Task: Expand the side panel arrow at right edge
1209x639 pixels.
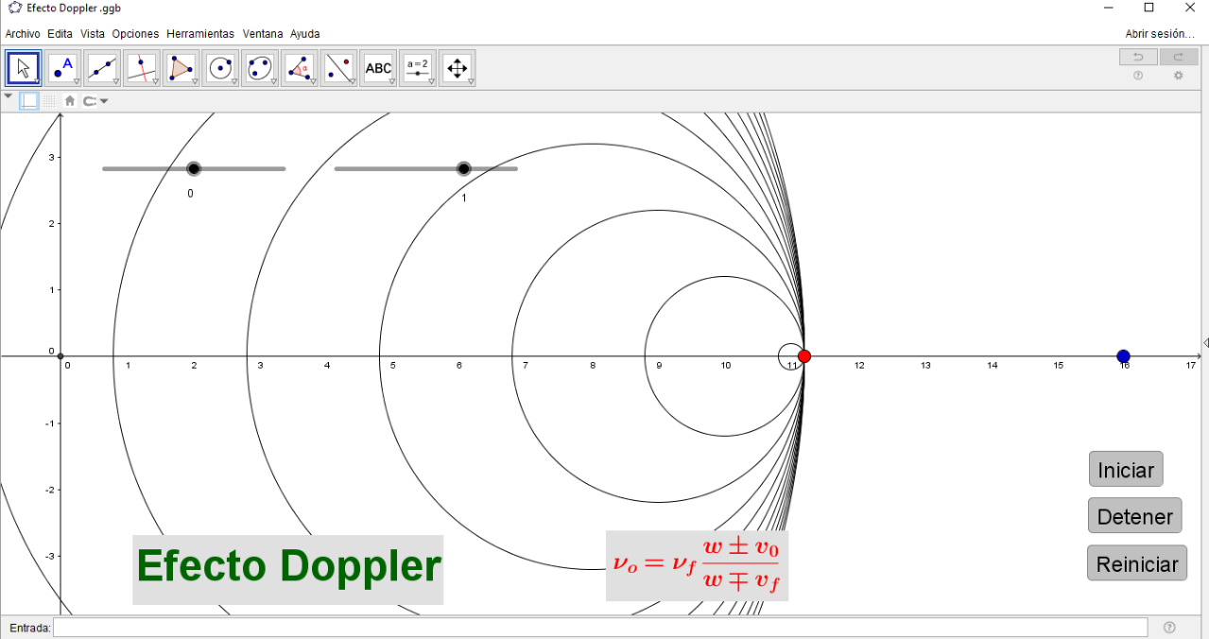Action: pyautogui.click(x=1205, y=342)
